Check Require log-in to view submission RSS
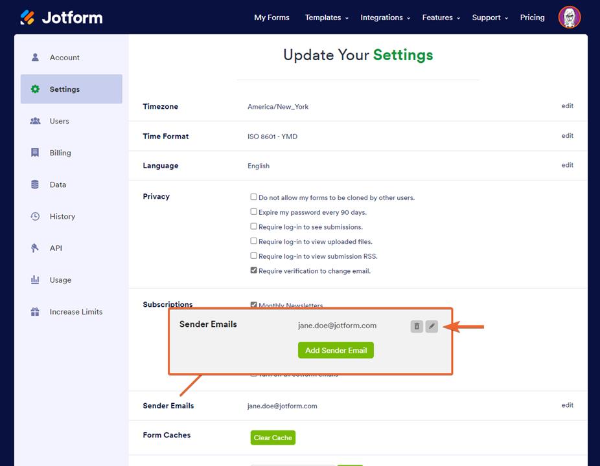600x466 pixels. [x=253, y=256]
